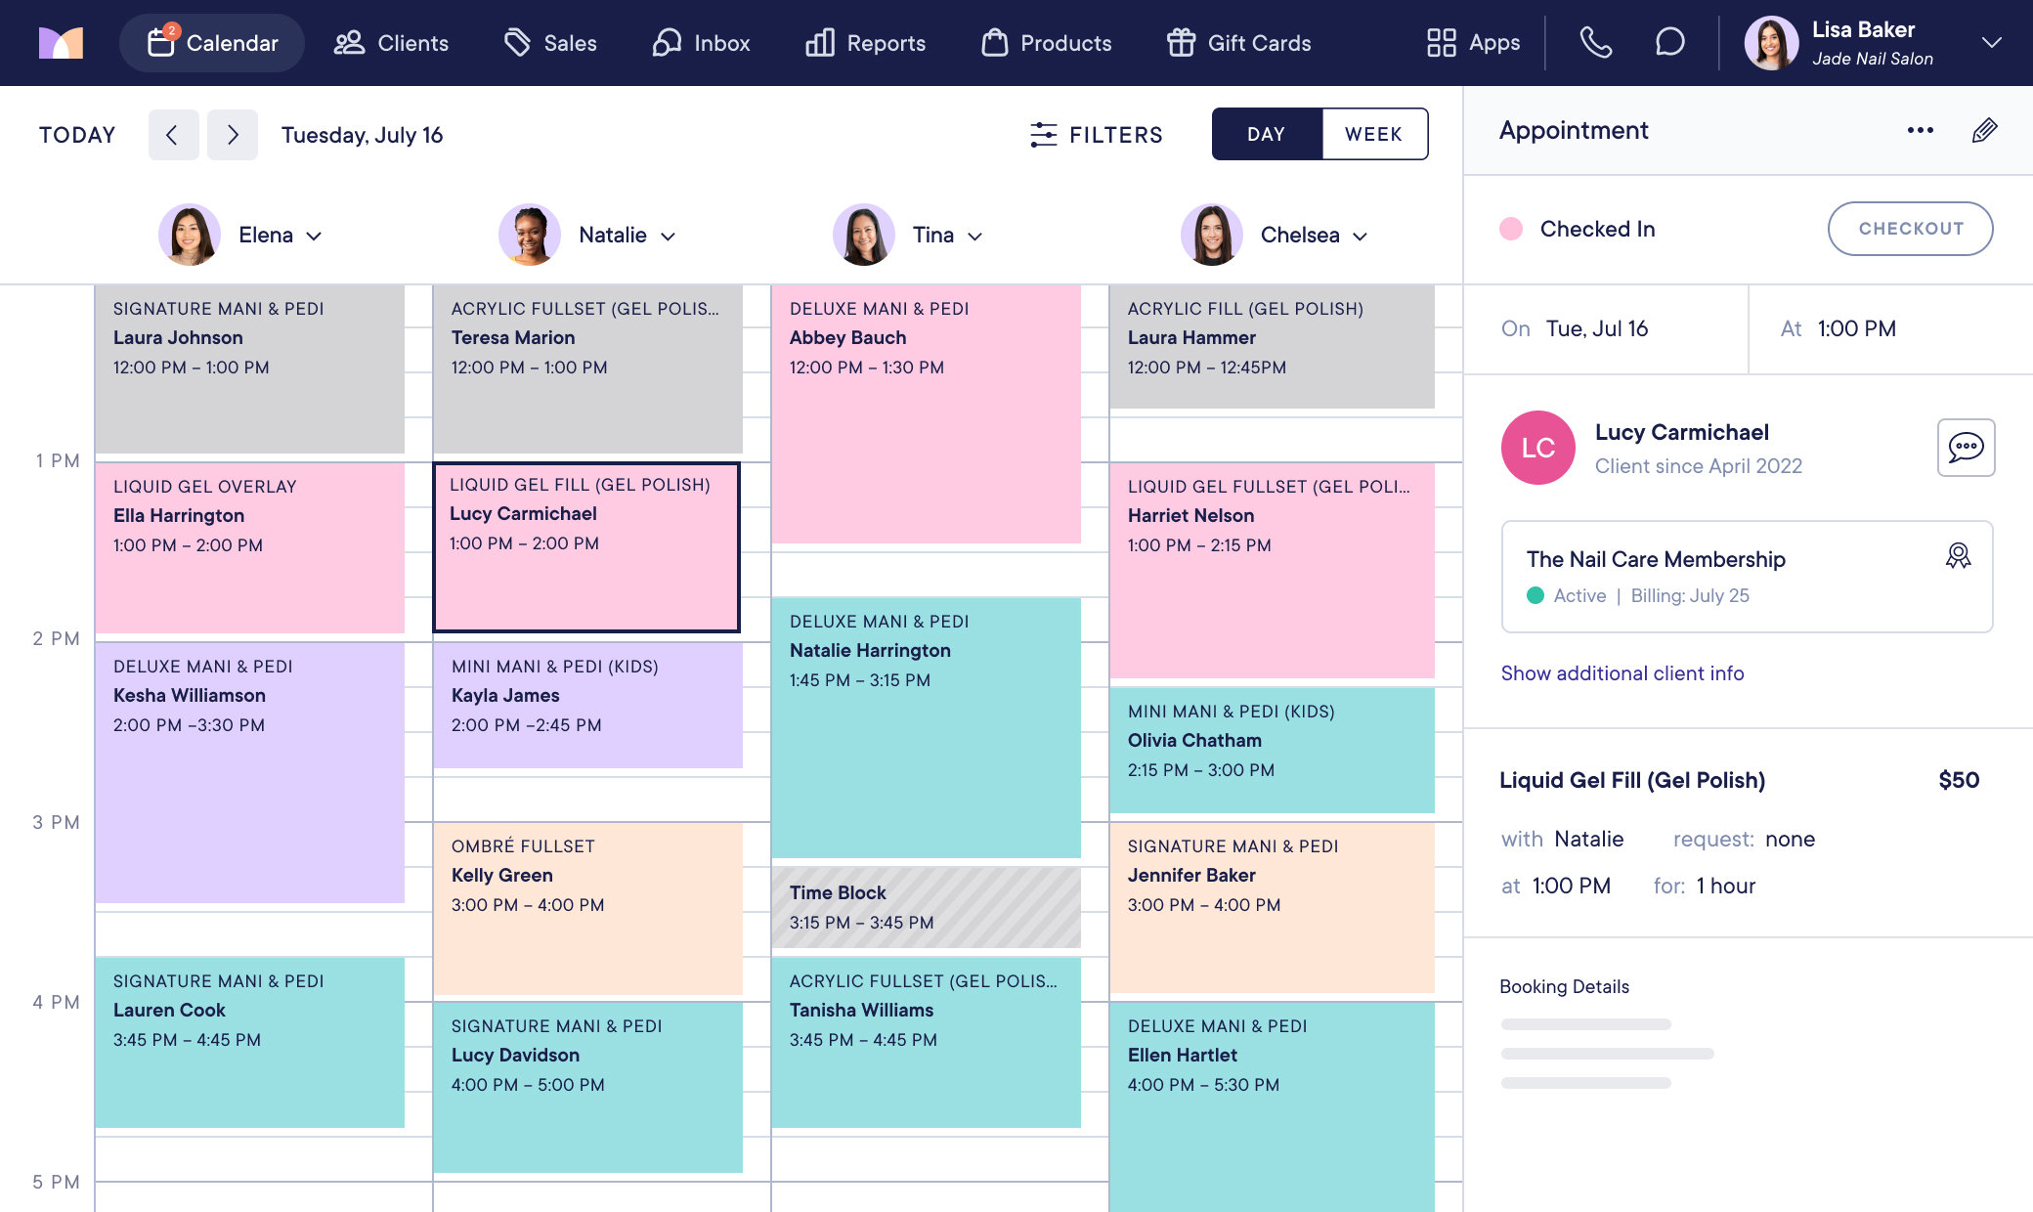
Task: Expand Chelsea's staff dropdown
Action: (x=1360, y=236)
